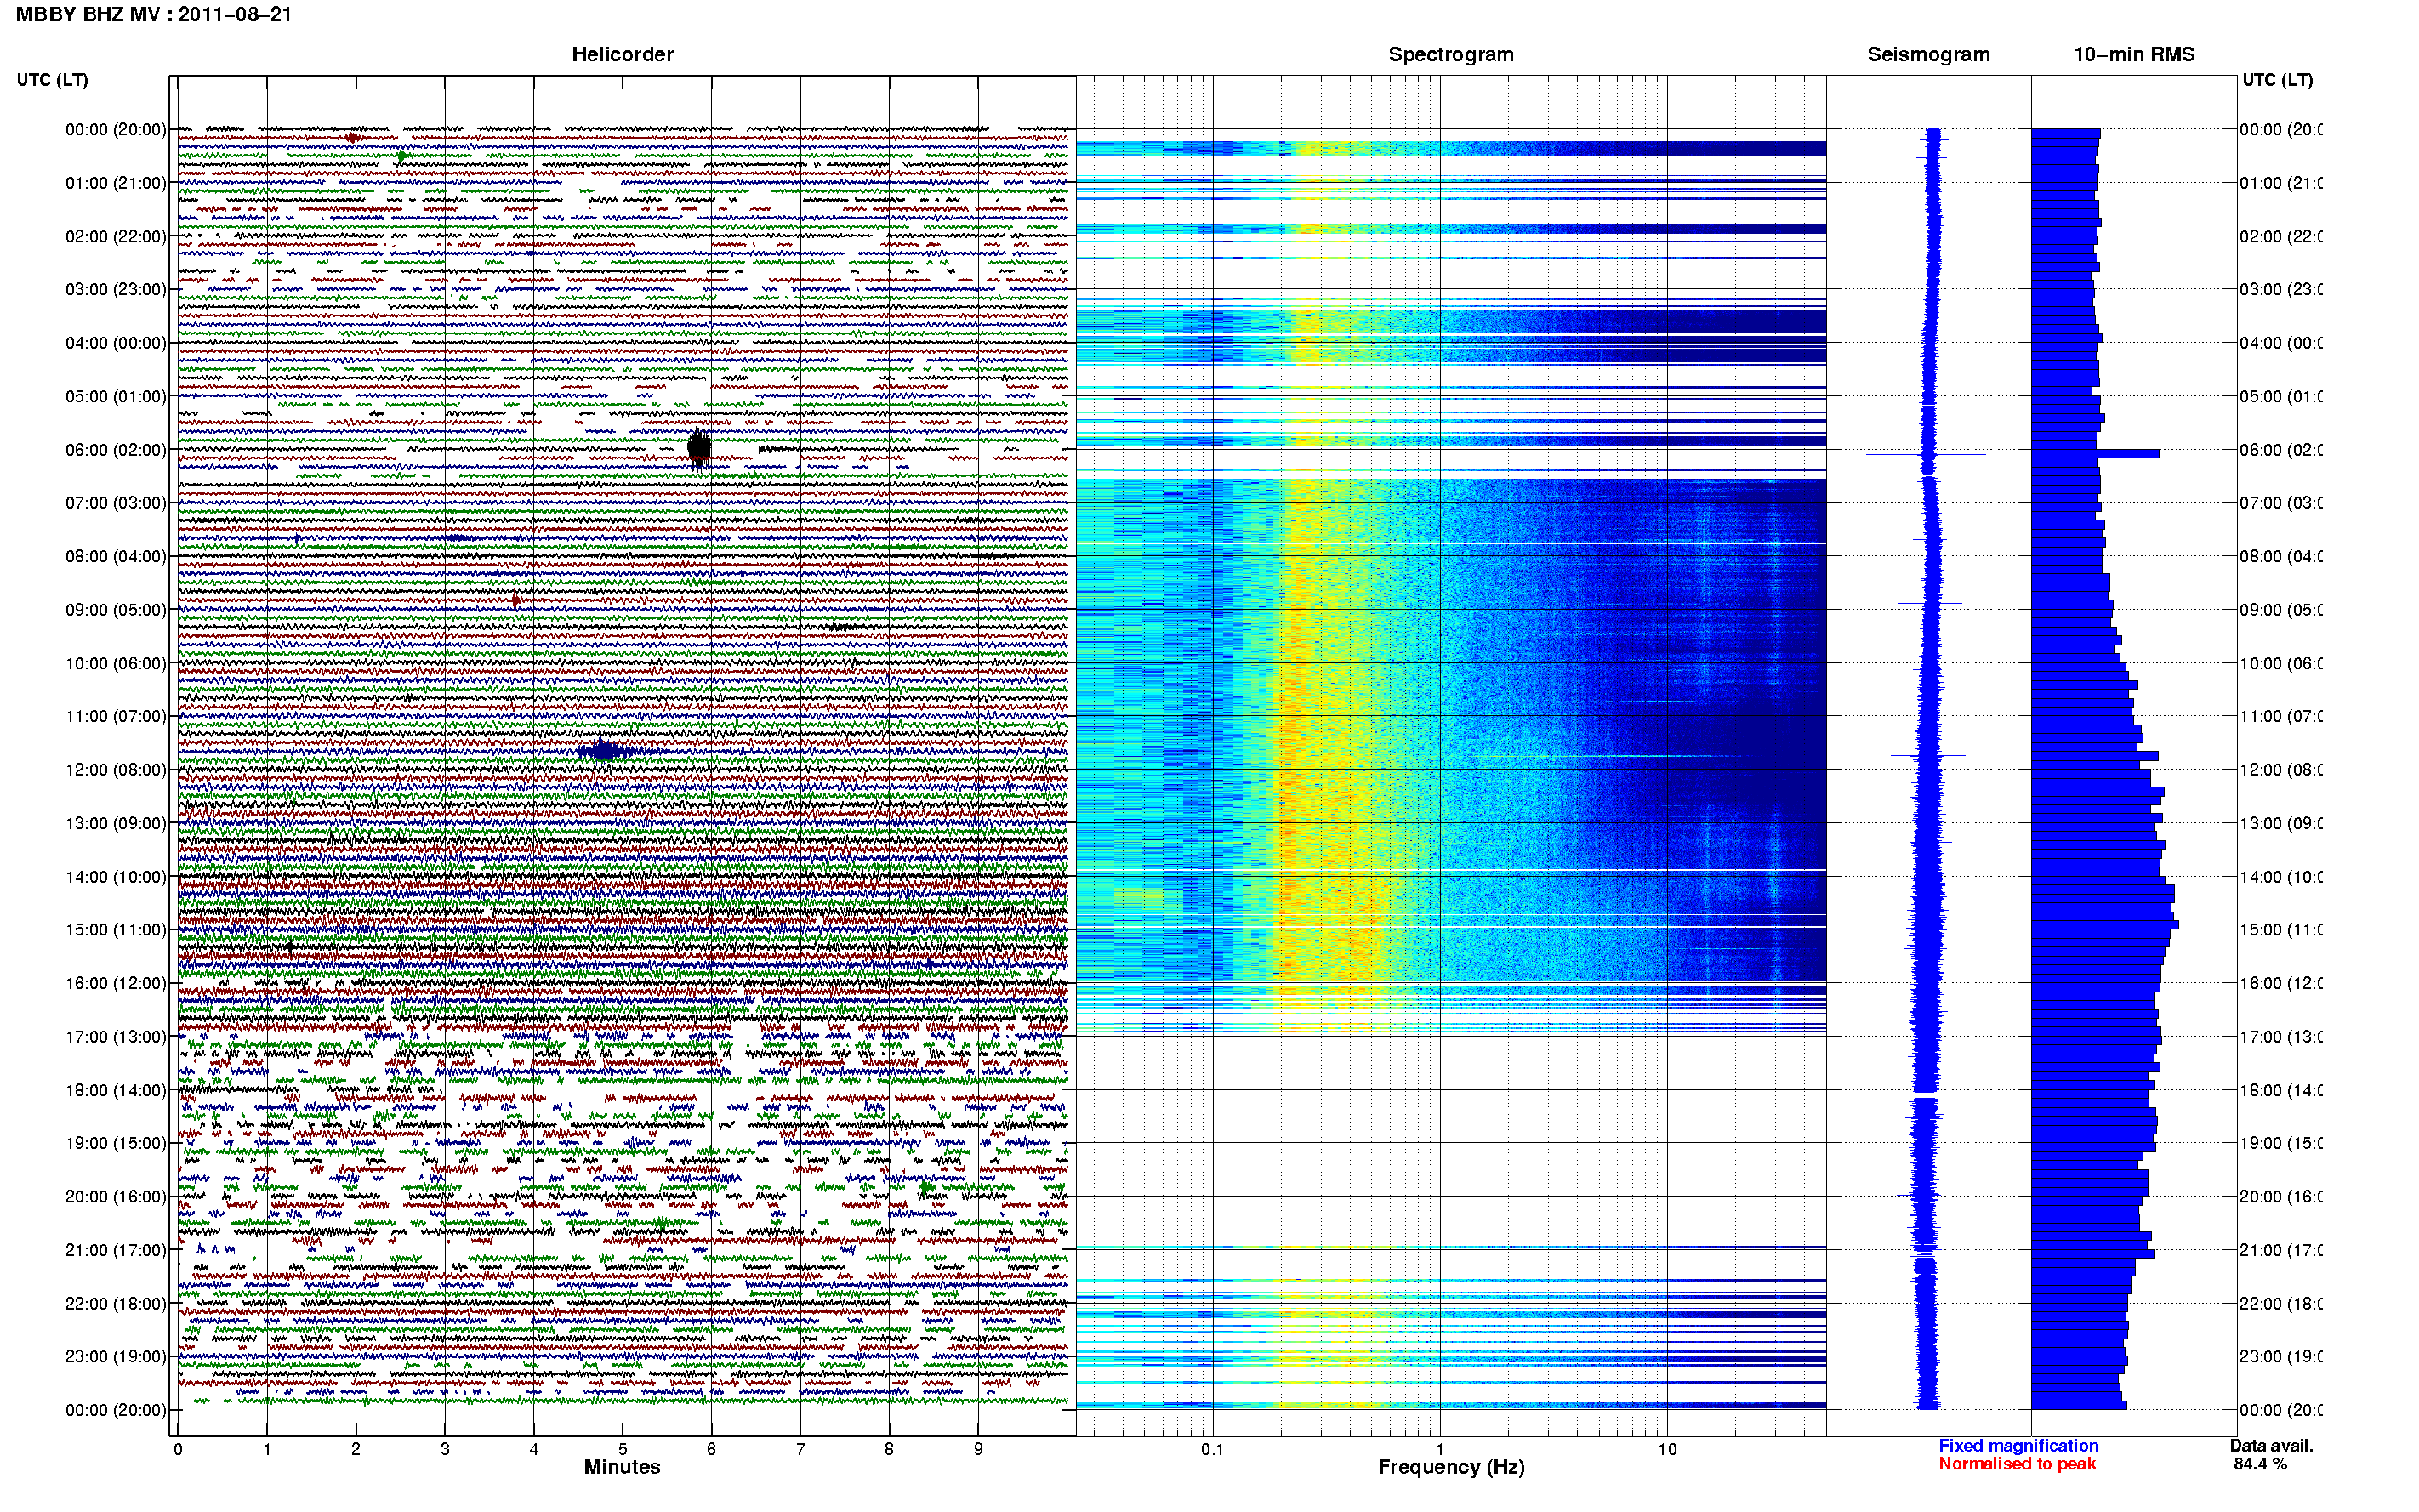Click the left 'UTC (LT)' axis label
Image resolution: width=2419 pixels, height=1512 pixels.
[52, 80]
